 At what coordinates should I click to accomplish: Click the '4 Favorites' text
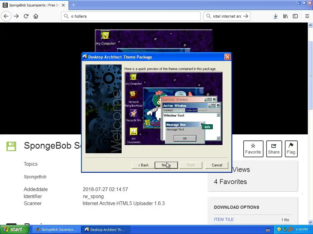point(230,182)
